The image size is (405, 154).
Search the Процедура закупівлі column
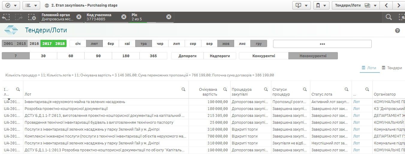coord(266,89)
